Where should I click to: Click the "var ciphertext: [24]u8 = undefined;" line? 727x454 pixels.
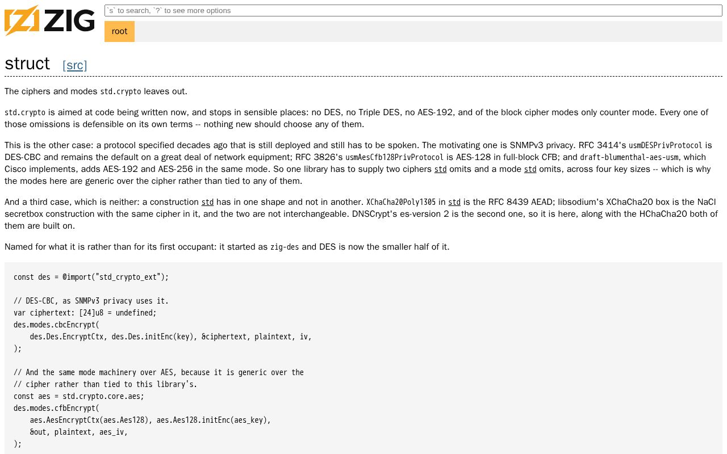pyautogui.click(x=85, y=313)
